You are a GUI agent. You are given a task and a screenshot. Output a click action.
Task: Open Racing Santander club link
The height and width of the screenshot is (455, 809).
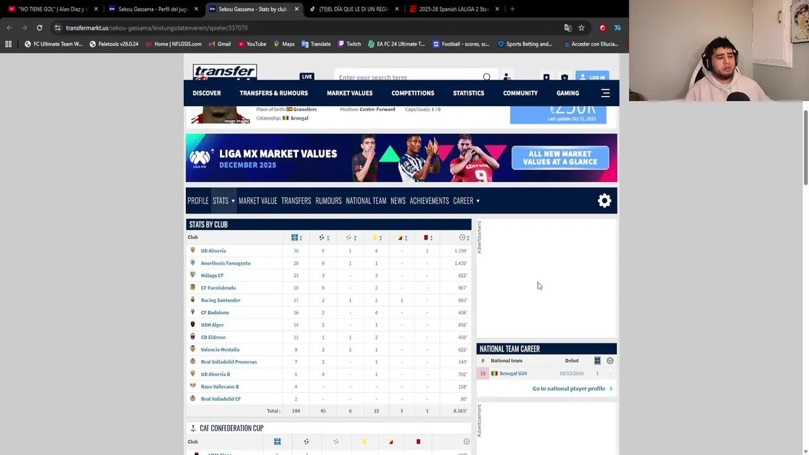tap(221, 300)
